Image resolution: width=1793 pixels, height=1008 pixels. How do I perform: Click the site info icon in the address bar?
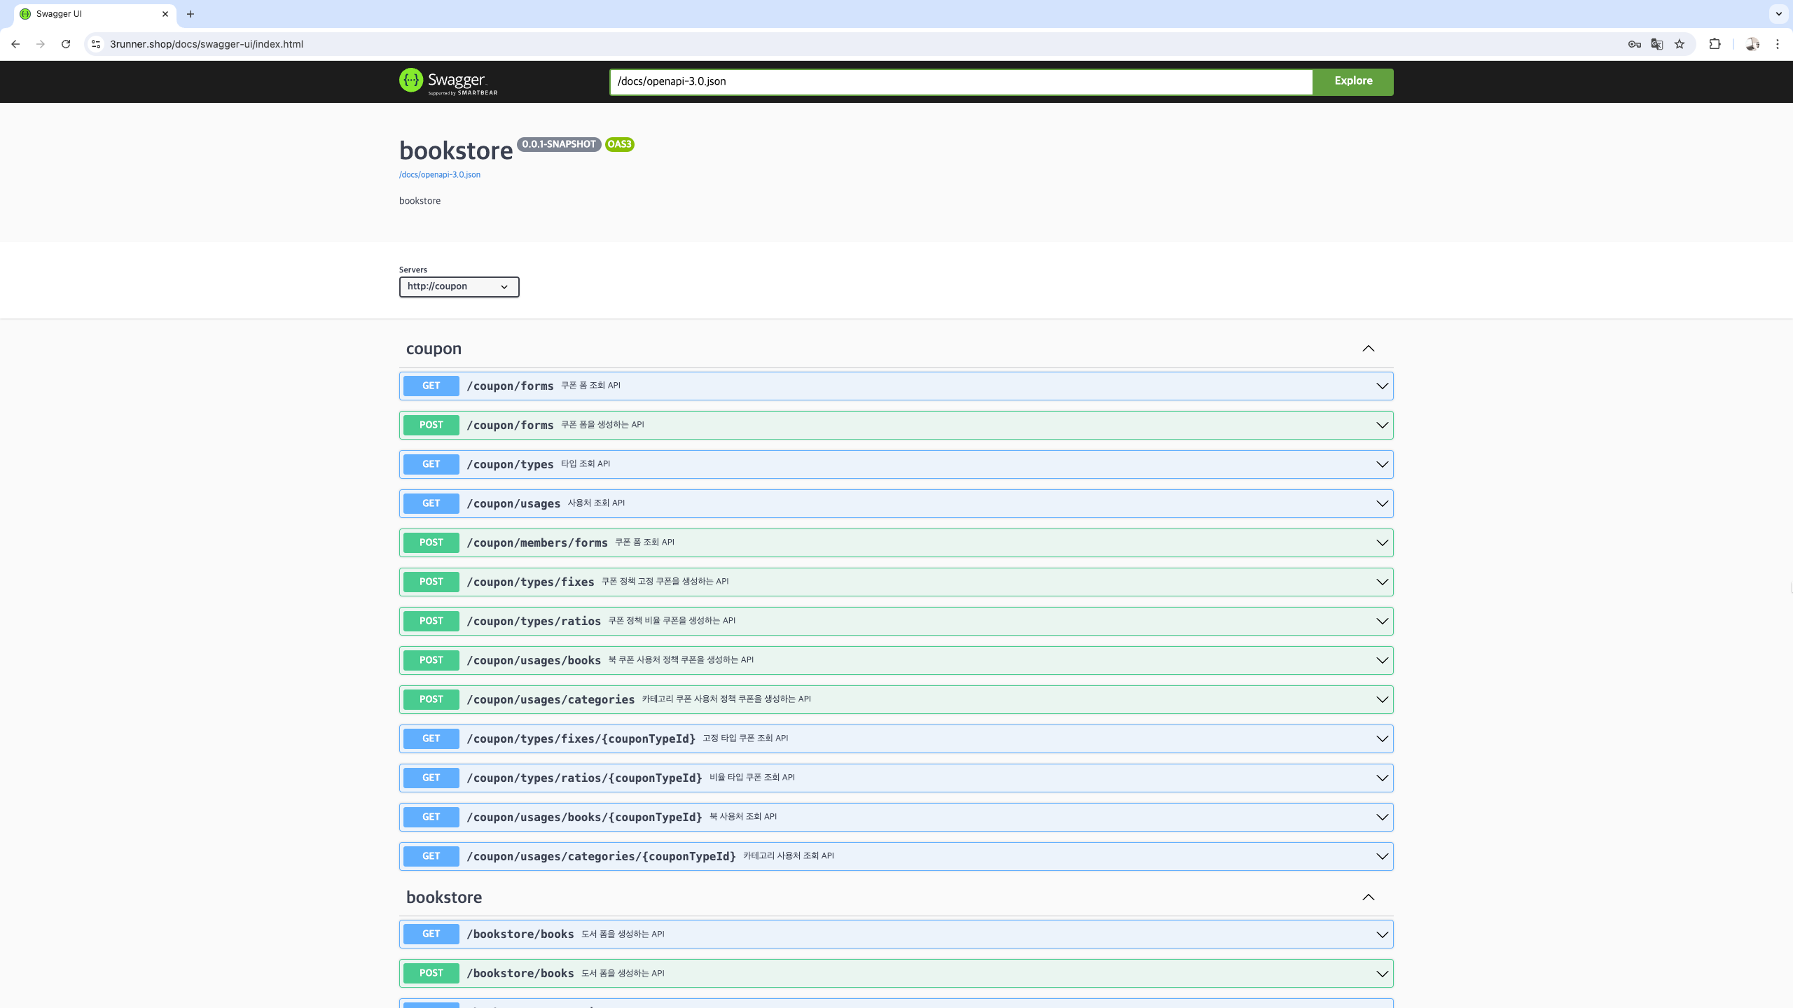click(96, 44)
